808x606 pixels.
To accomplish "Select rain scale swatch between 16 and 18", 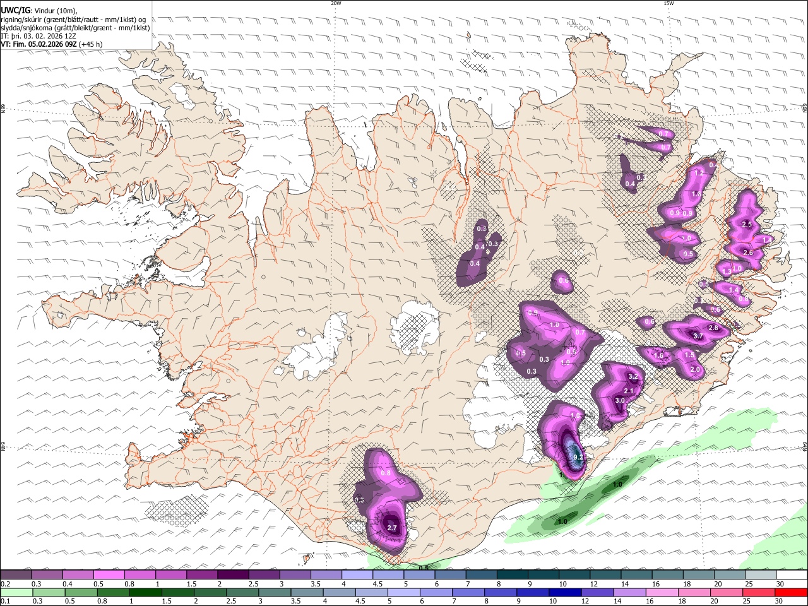I will point(662,592).
